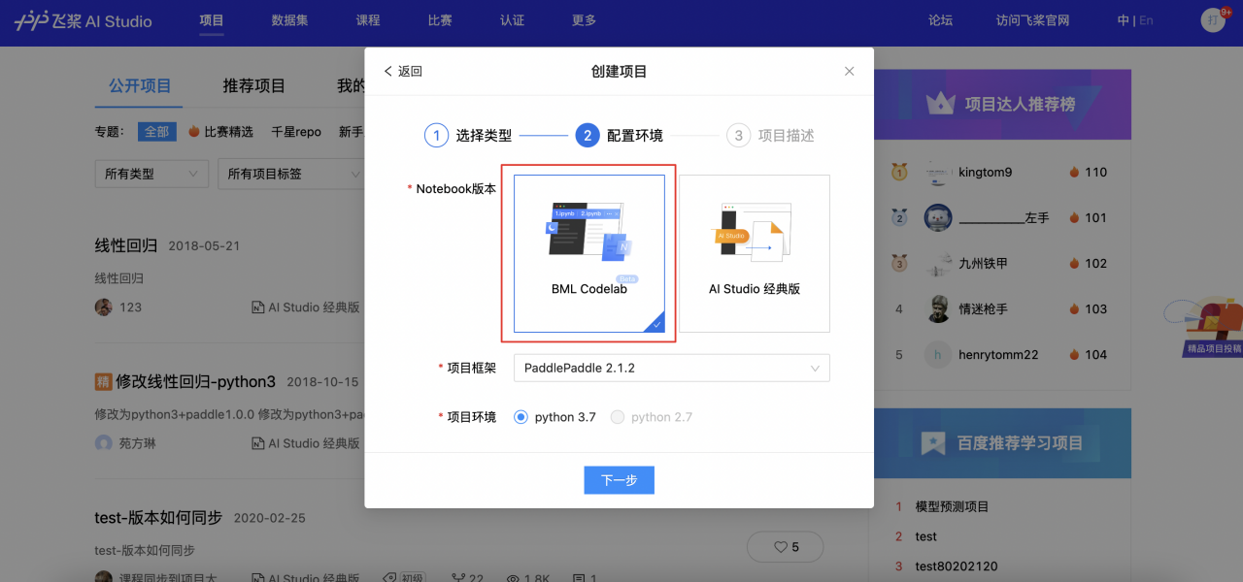Viewport: 1243px width, 582px height.
Task: Click the avatar of user 123
Action: coord(103,307)
